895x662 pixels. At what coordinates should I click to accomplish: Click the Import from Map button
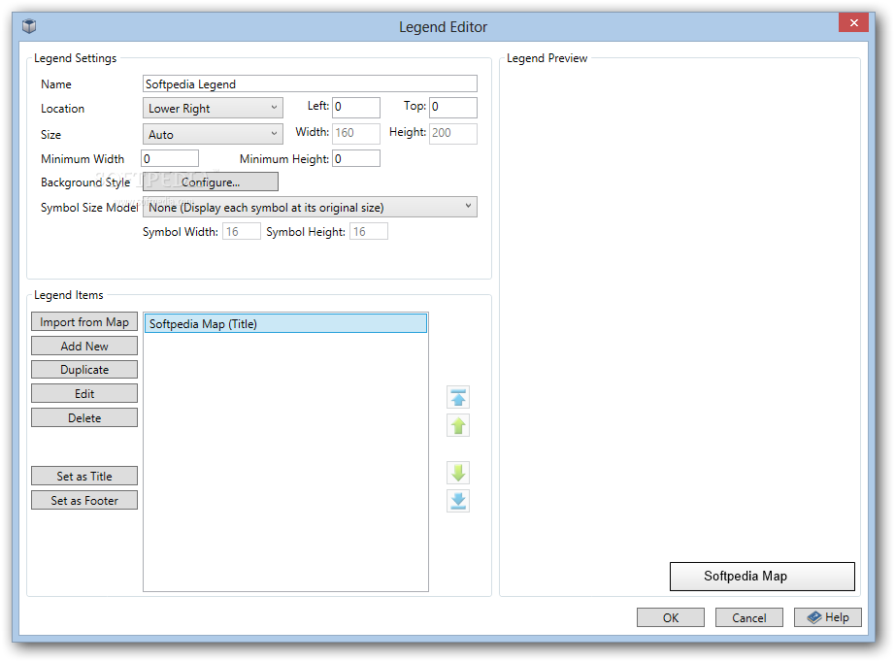point(84,322)
